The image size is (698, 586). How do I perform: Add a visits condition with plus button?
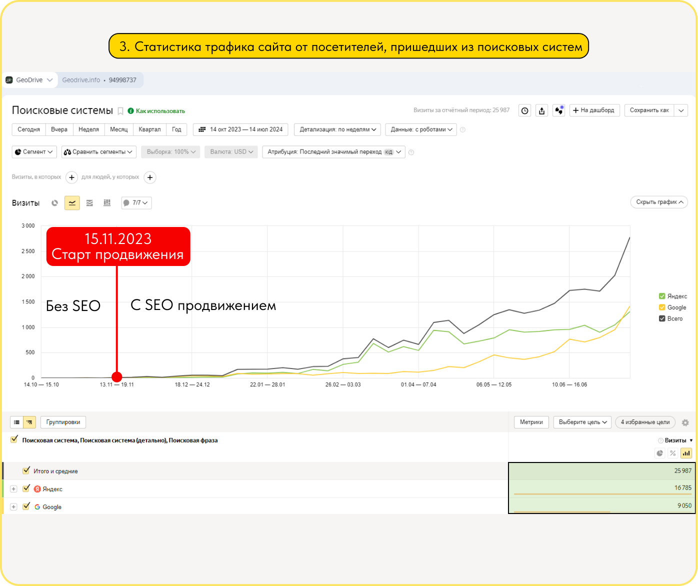click(x=71, y=177)
